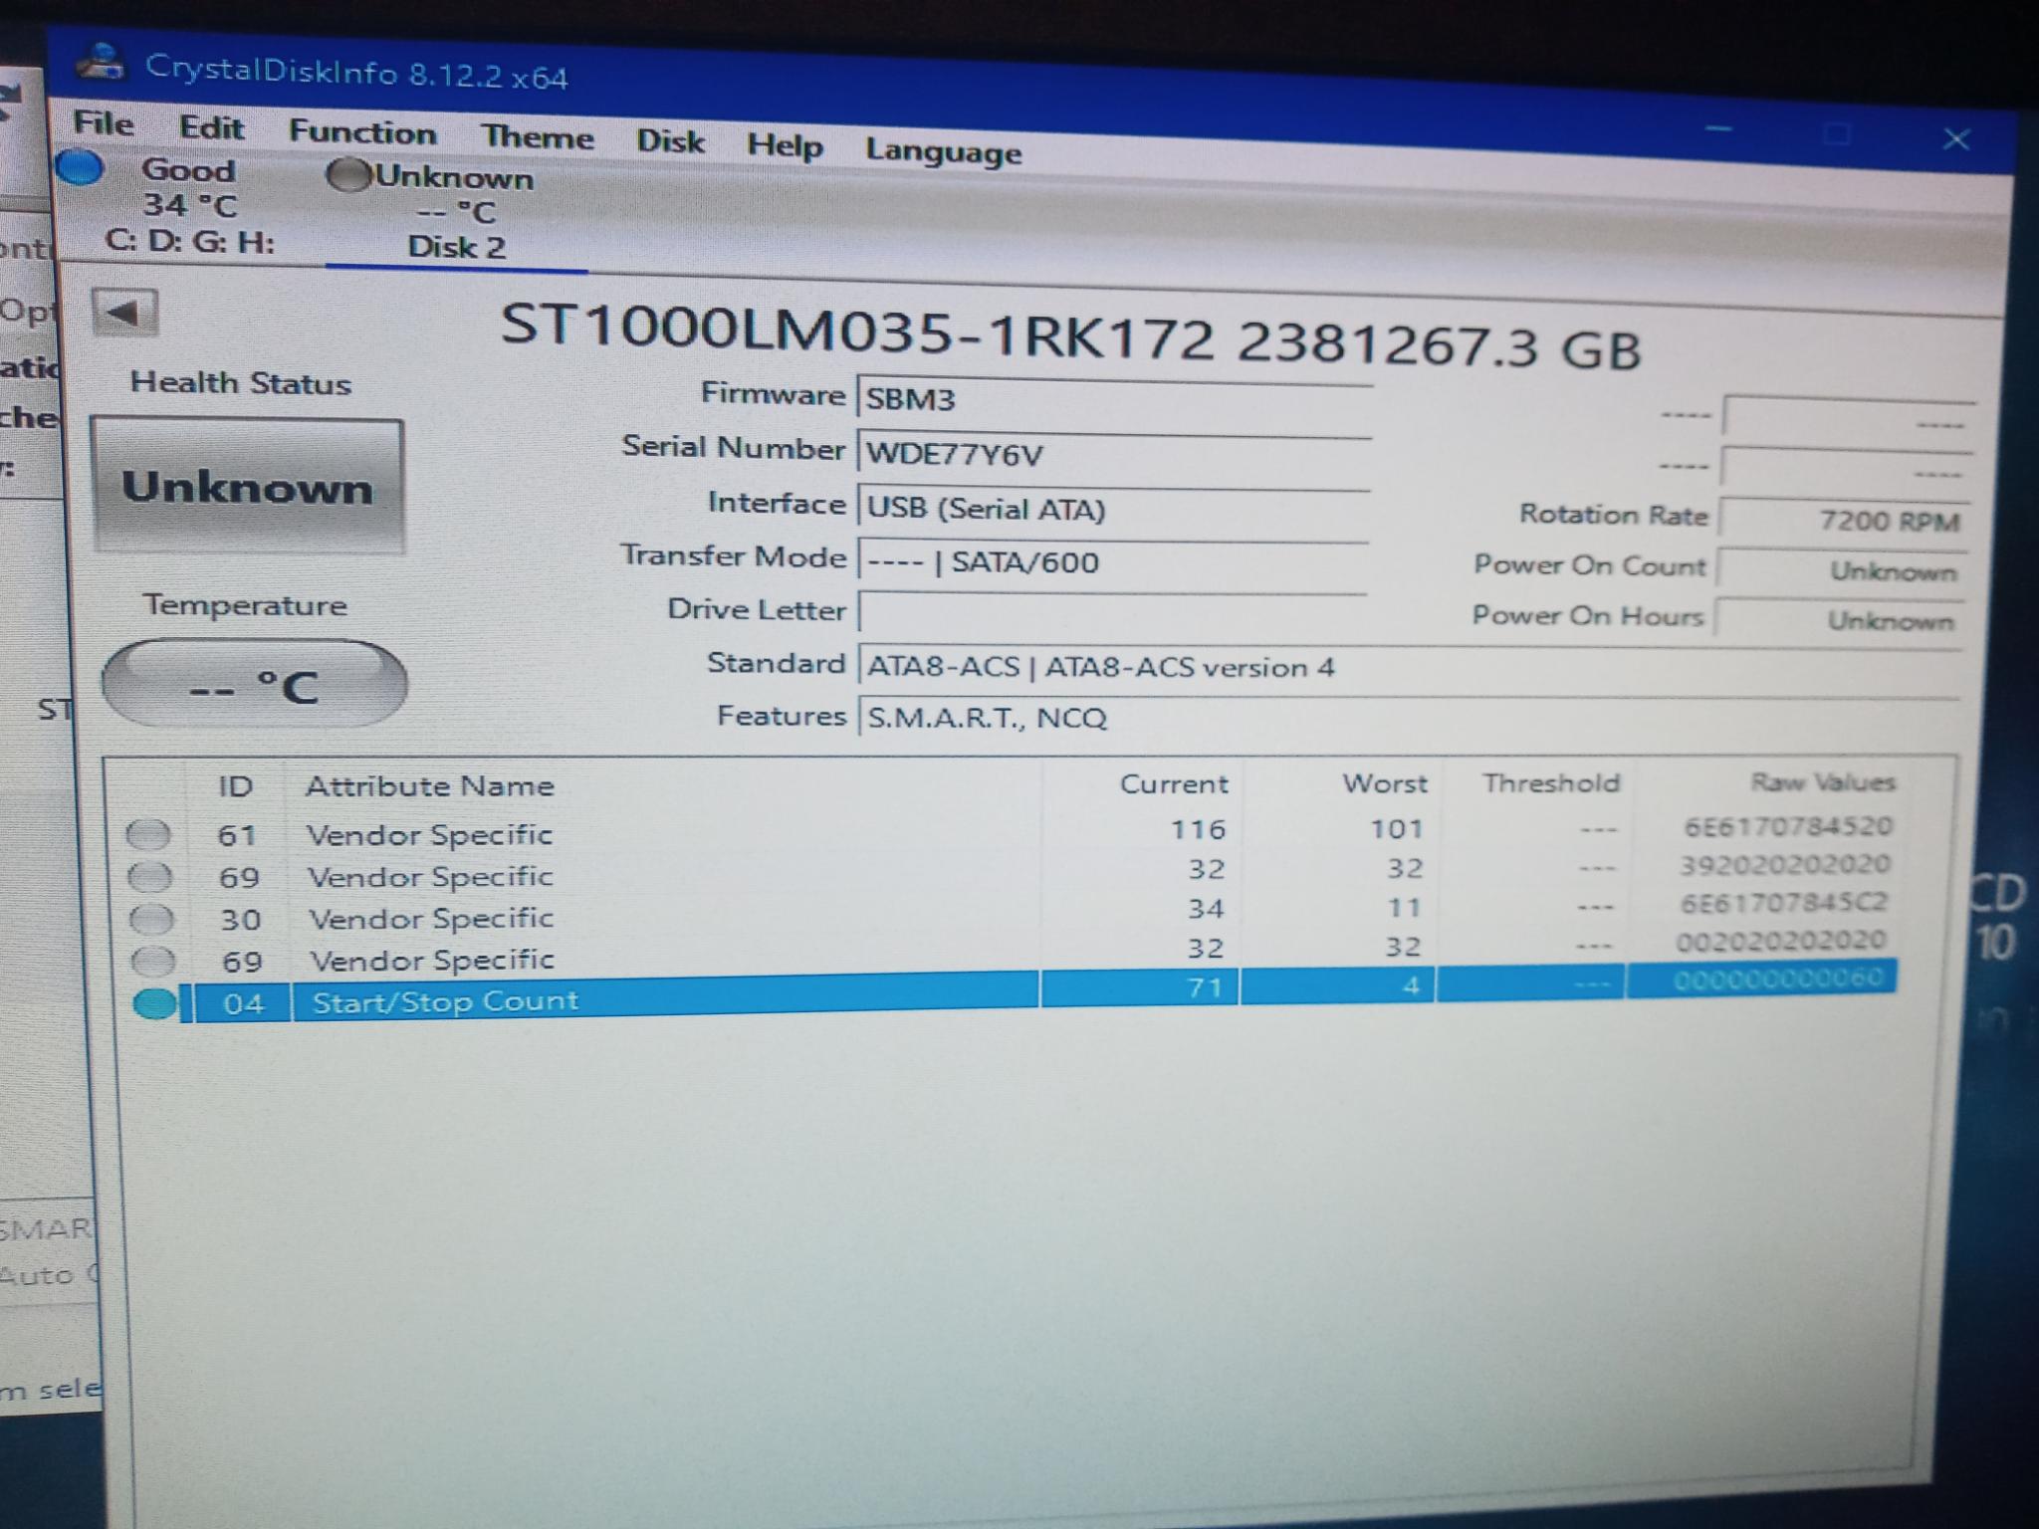Open the Theme menu

click(538, 136)
